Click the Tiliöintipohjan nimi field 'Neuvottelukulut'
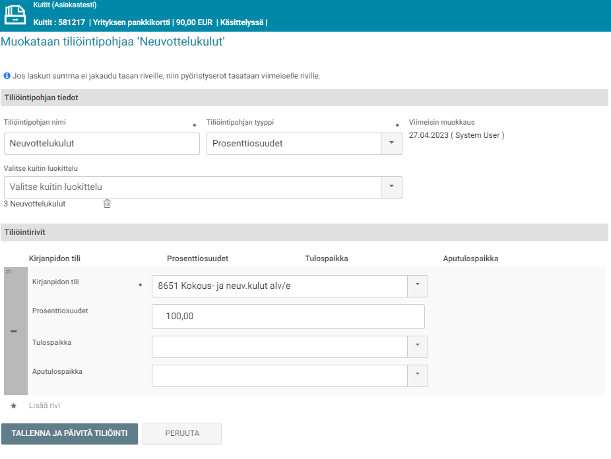The width and height of the screenshot is (611, 459). click(102, 144)
